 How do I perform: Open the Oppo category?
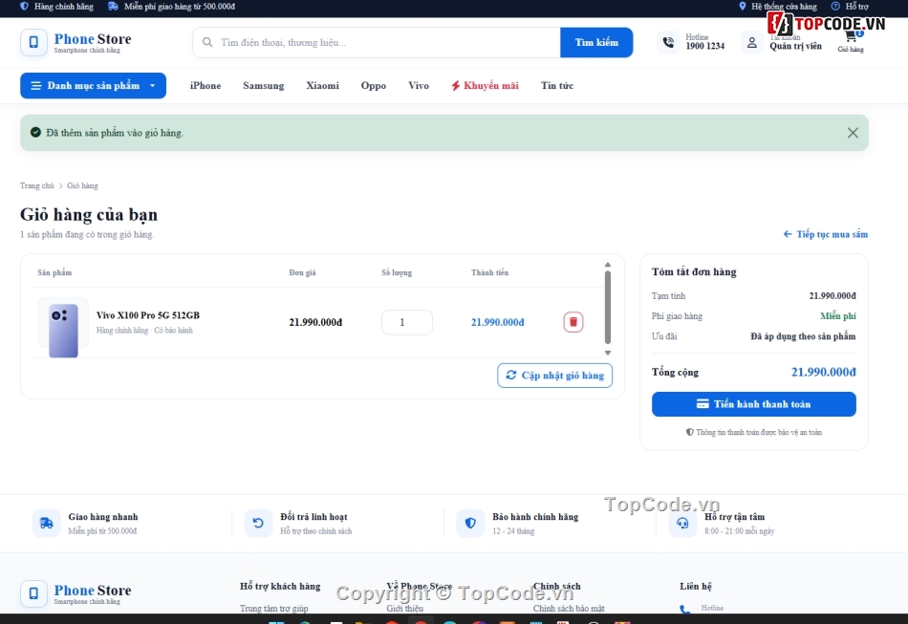tap(374, 86)
